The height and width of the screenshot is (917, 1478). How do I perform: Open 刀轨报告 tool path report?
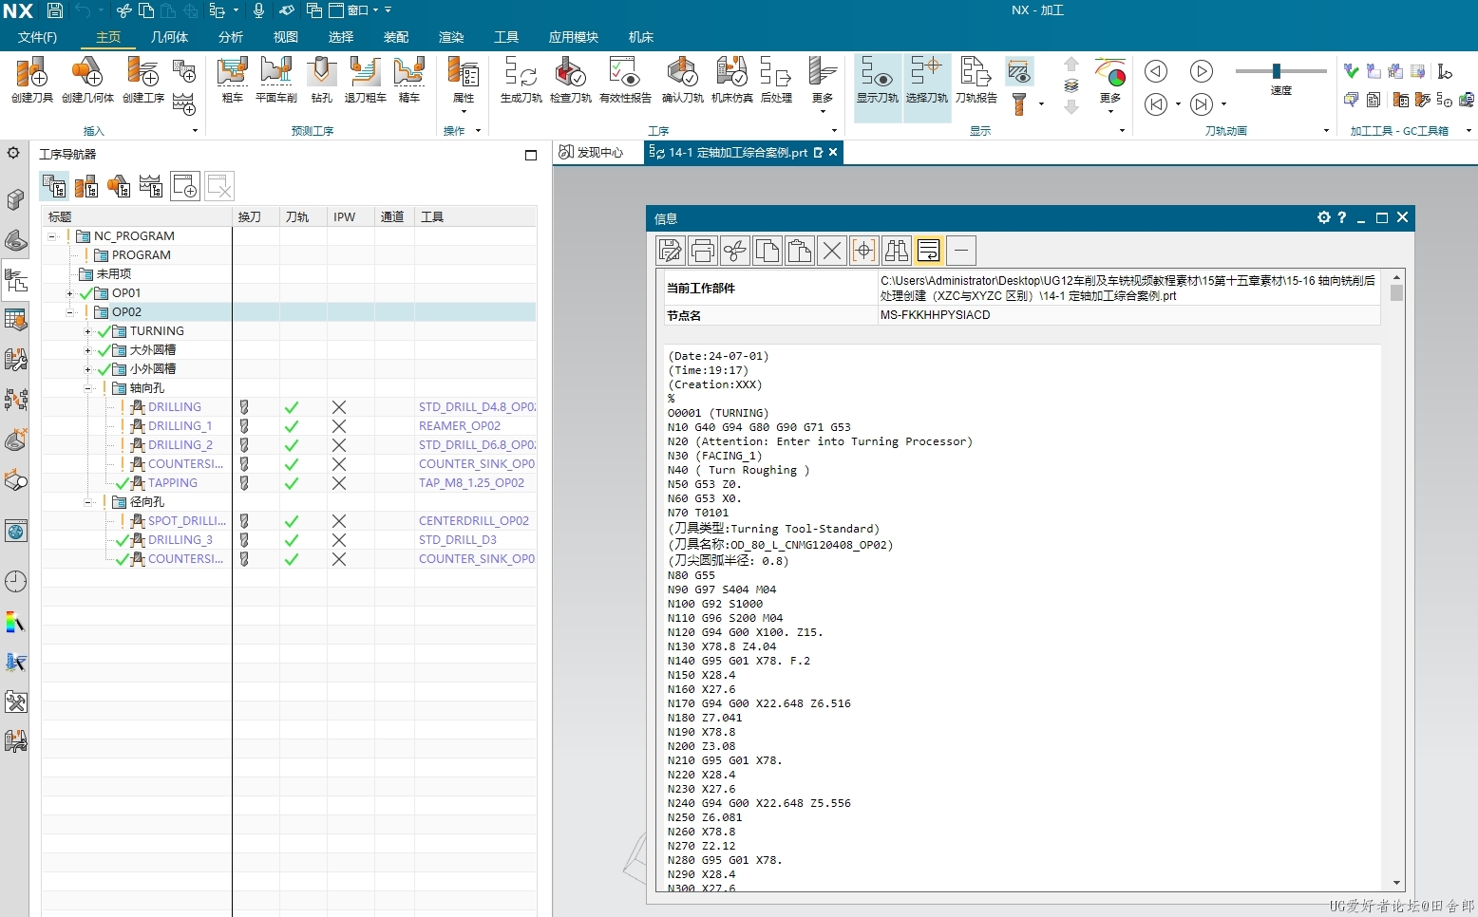click(976, 80)
